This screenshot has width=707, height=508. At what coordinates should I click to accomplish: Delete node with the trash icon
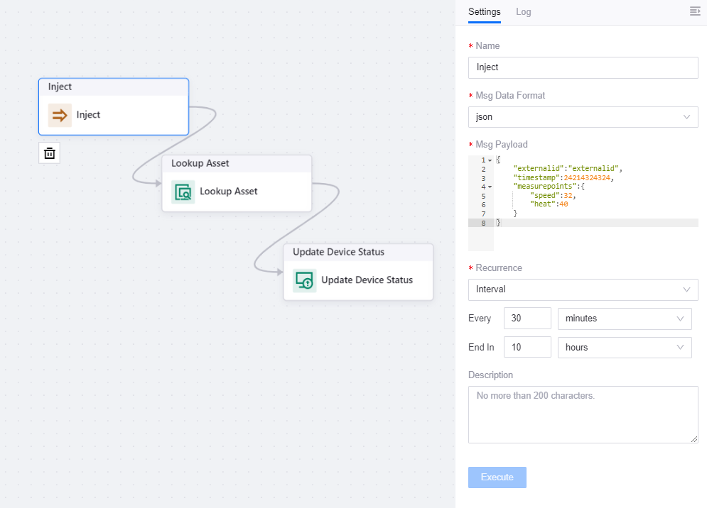click(x=50, y=153)
